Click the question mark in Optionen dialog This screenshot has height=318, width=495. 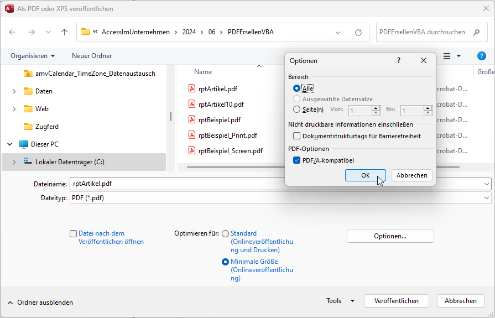click(399, 60)
